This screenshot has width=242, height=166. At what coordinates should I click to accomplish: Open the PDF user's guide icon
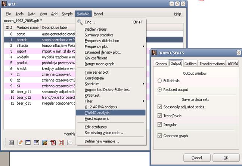[x=53, y=142]
